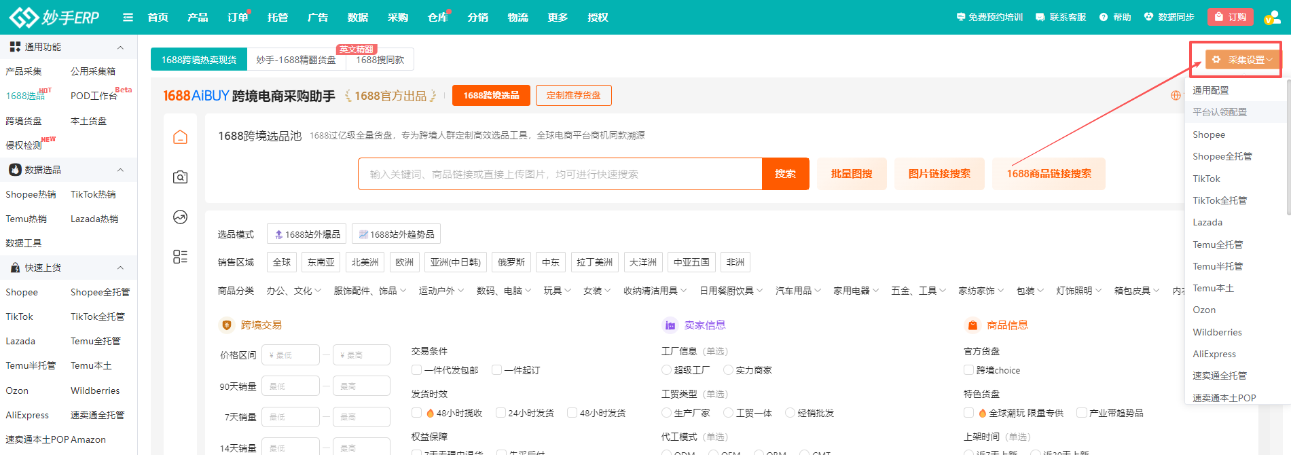This screenshot has width=1291, height=455.
Task: Click the 快速上货 bag icon
Action: coord(15,268)
